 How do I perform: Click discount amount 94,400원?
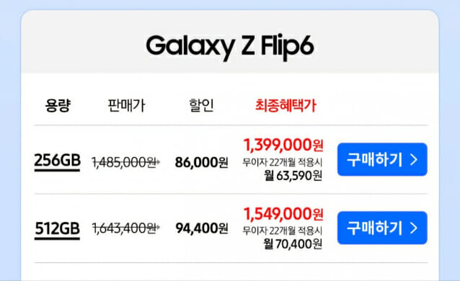point(202,228)
